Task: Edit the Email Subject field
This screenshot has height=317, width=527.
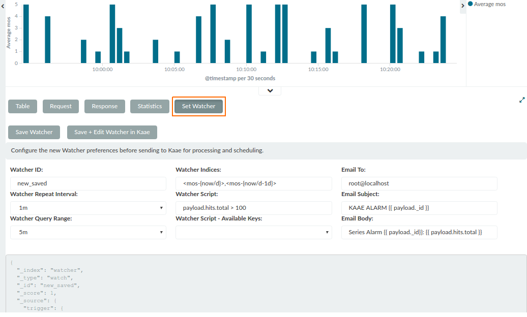Action: [420, 208]
